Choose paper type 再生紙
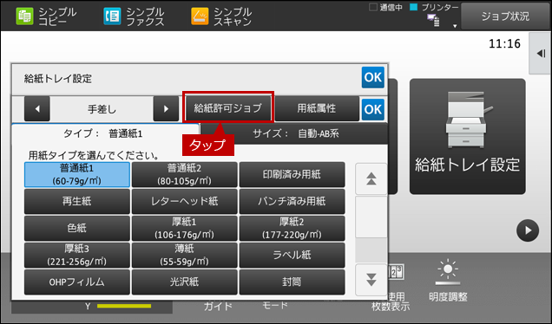The image size is (552, 324). coord(77,201)
